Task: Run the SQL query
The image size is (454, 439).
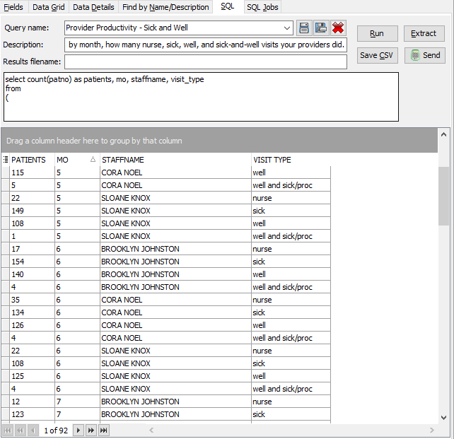Action: coord(377,33)
